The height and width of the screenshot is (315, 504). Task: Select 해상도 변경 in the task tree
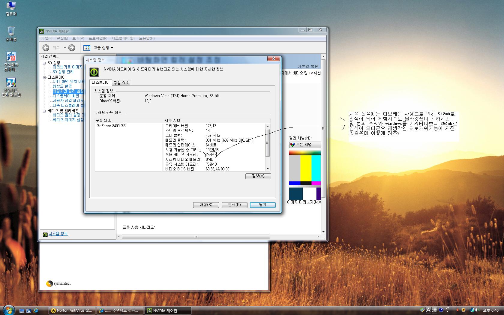(x=62, y=86)
